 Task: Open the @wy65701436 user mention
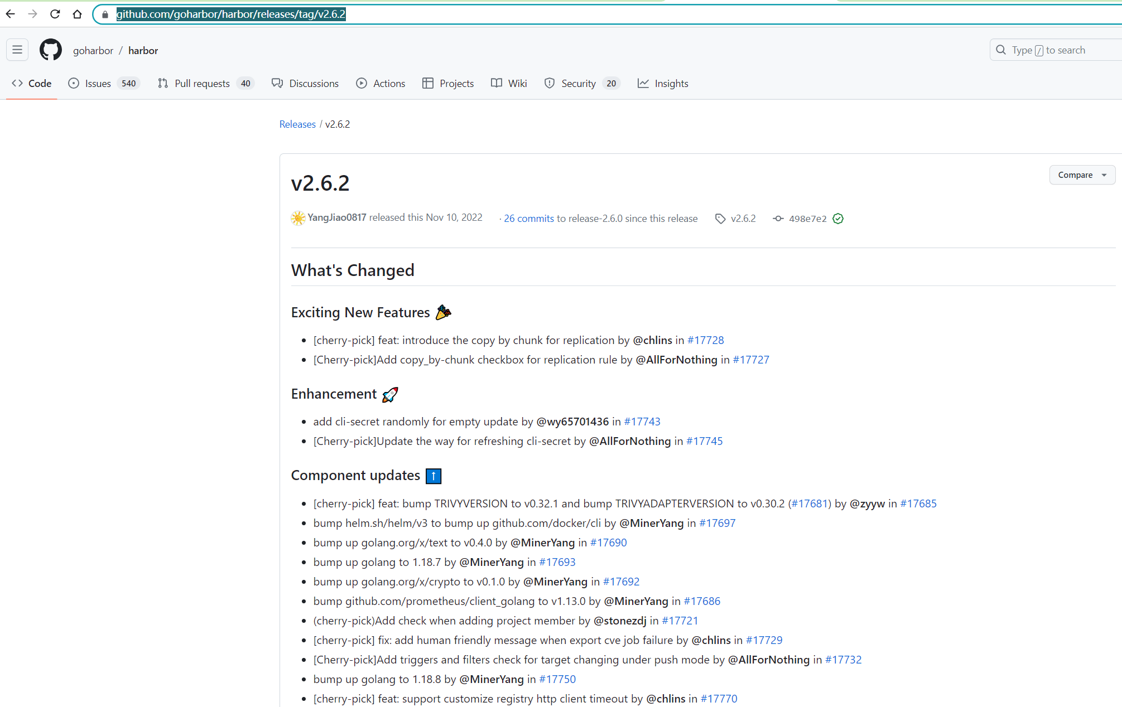572,422
